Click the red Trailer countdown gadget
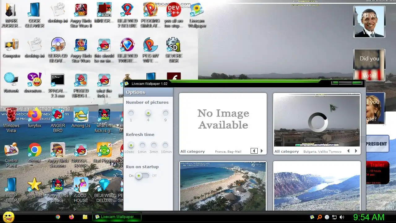This screenshot has height=223, width=396. 377,173
